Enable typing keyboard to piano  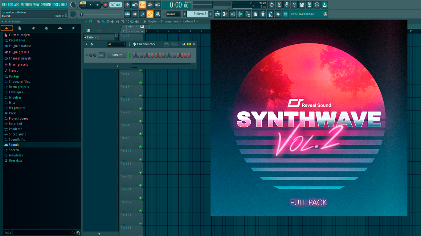pyautogui.click(x=127, y=14)
